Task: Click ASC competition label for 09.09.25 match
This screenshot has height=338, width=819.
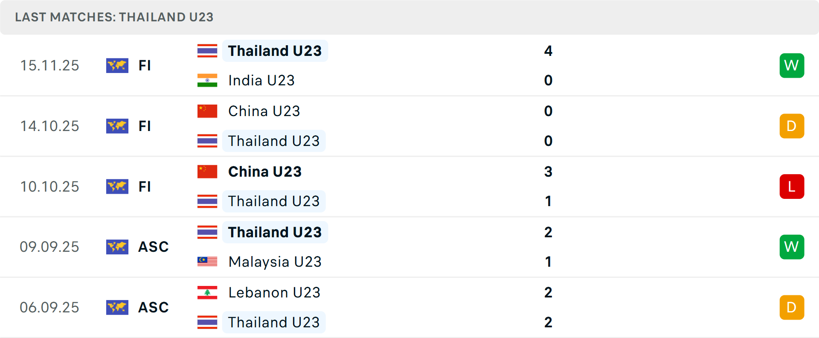Action: (x=154, y=247)
